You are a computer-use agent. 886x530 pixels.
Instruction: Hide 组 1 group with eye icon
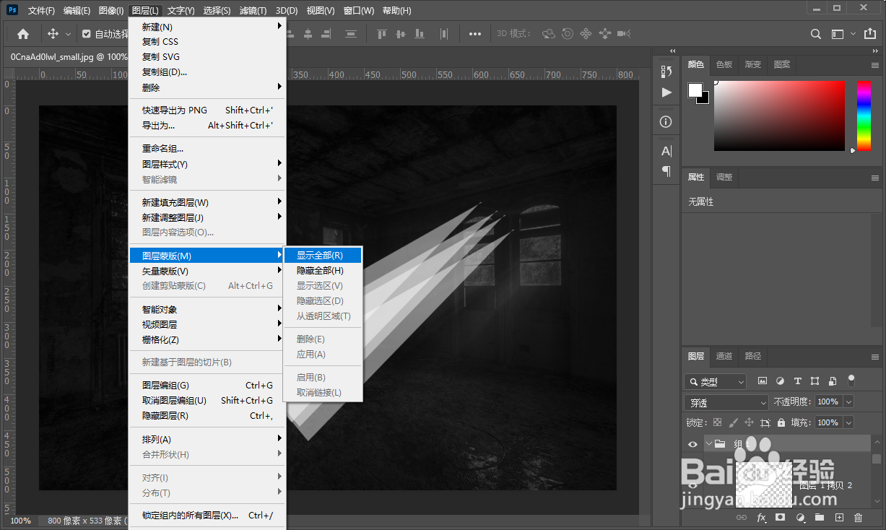click(692, 444)
